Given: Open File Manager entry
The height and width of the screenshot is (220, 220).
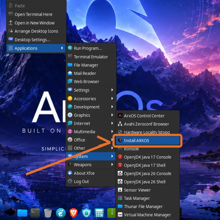Looking at the screenshot, I should pyautogui.click(x=91, y=65).
